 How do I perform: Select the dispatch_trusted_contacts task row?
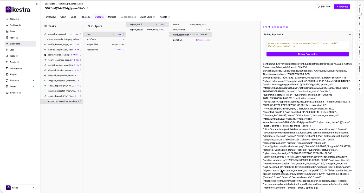click(x=62, y=70)
